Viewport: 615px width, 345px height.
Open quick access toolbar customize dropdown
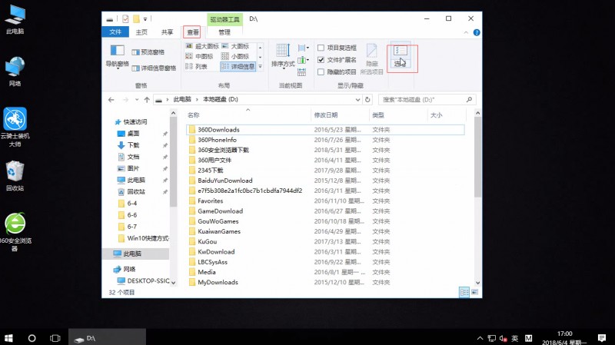pyautogui.click(x=145, y=18)
